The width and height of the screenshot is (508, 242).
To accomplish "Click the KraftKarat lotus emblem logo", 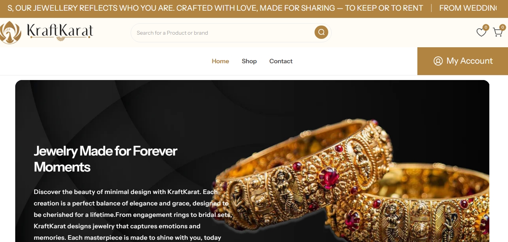I will point(10,32).
